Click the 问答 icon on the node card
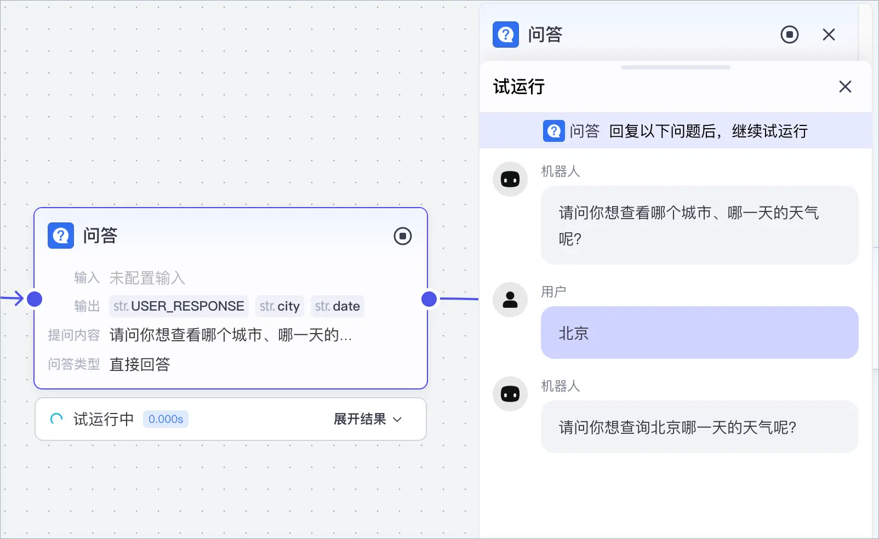Viewport: 879px width, 539px height. [x=61, y=236]
